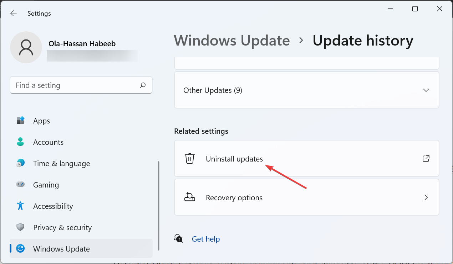Select the Gaming controller icon

click(x=20, y=185)
